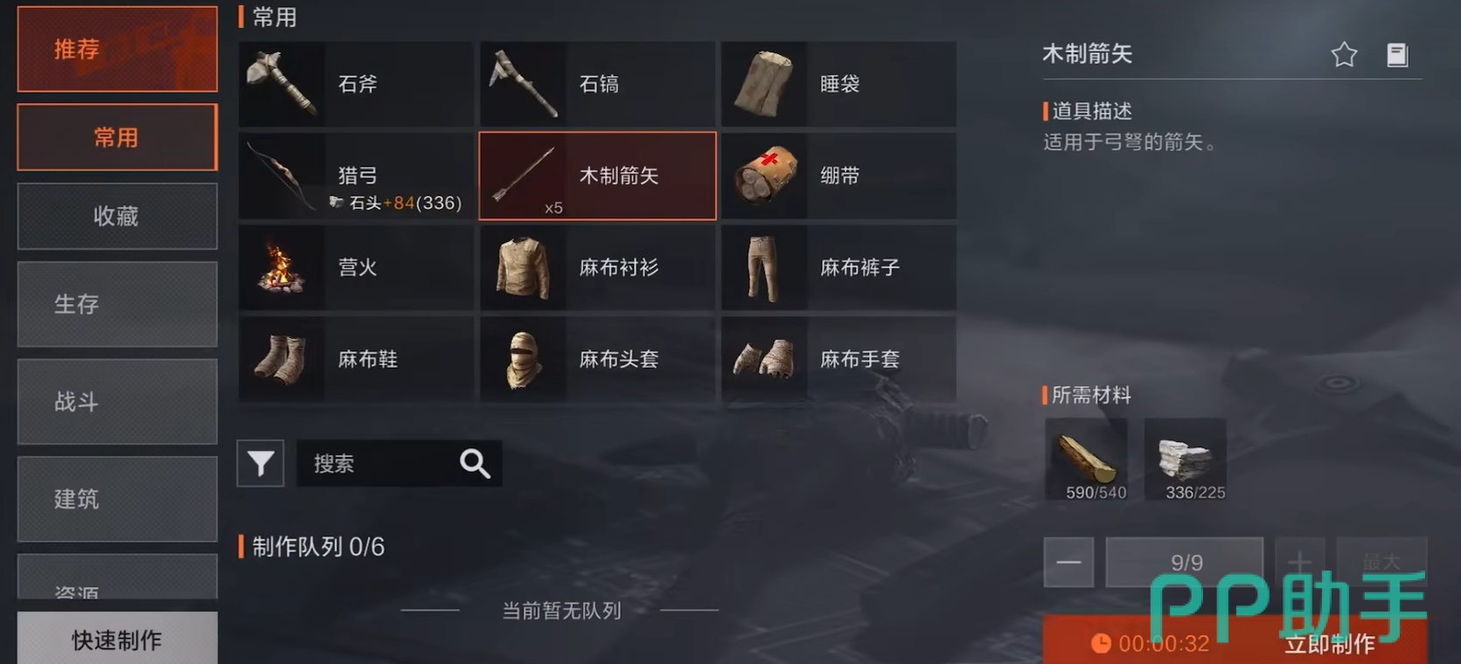Image resolution: width=1461 pixels, height=664 pixels.
Task: Open the recipe book icon beside the star
Action: click(1397, 55)
